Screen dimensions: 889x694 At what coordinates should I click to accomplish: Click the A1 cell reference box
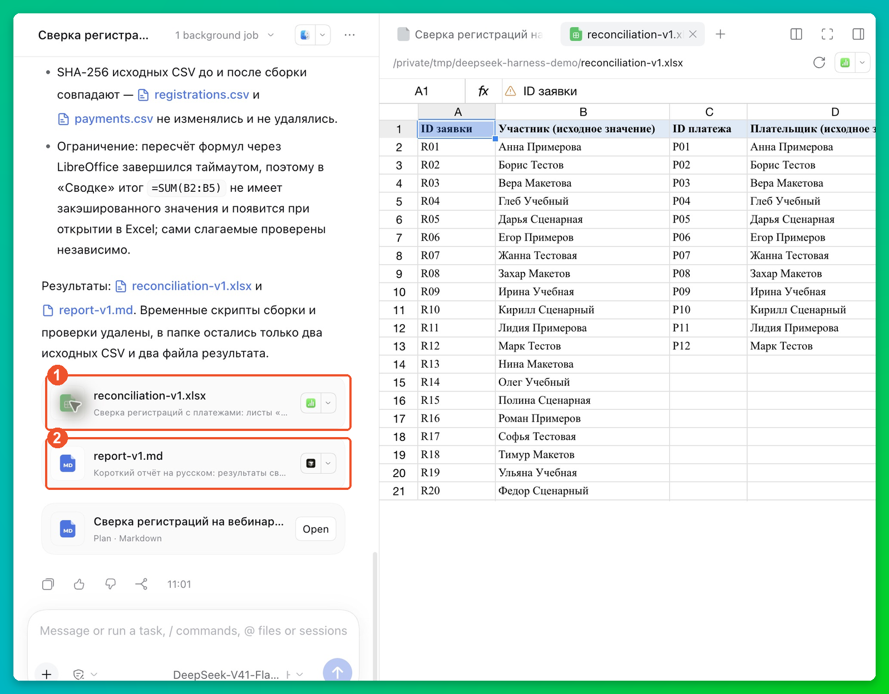[422, 91]
